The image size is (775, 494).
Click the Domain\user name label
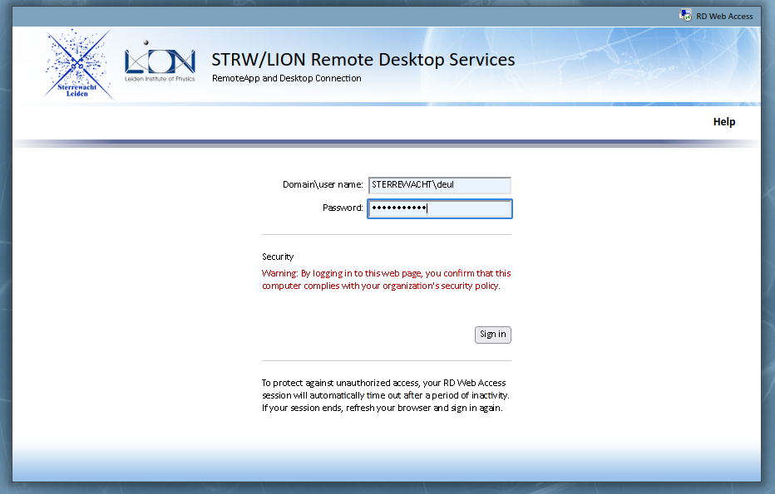click(323, 185)
